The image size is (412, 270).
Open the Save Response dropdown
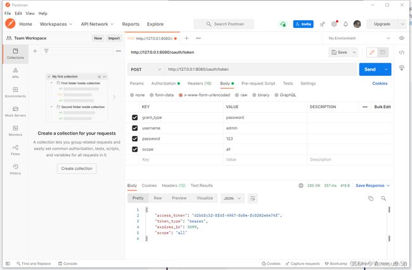(x=373, y=186)
